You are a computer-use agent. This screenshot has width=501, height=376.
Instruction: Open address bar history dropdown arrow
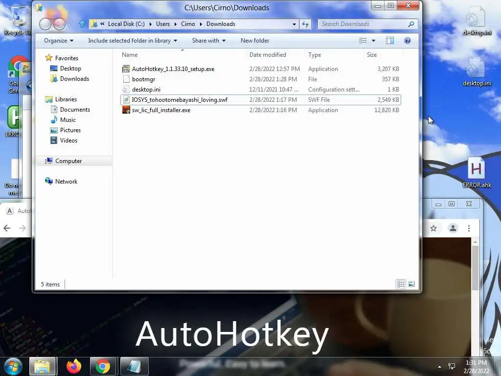pyautogui.click(x=294, y=24)
